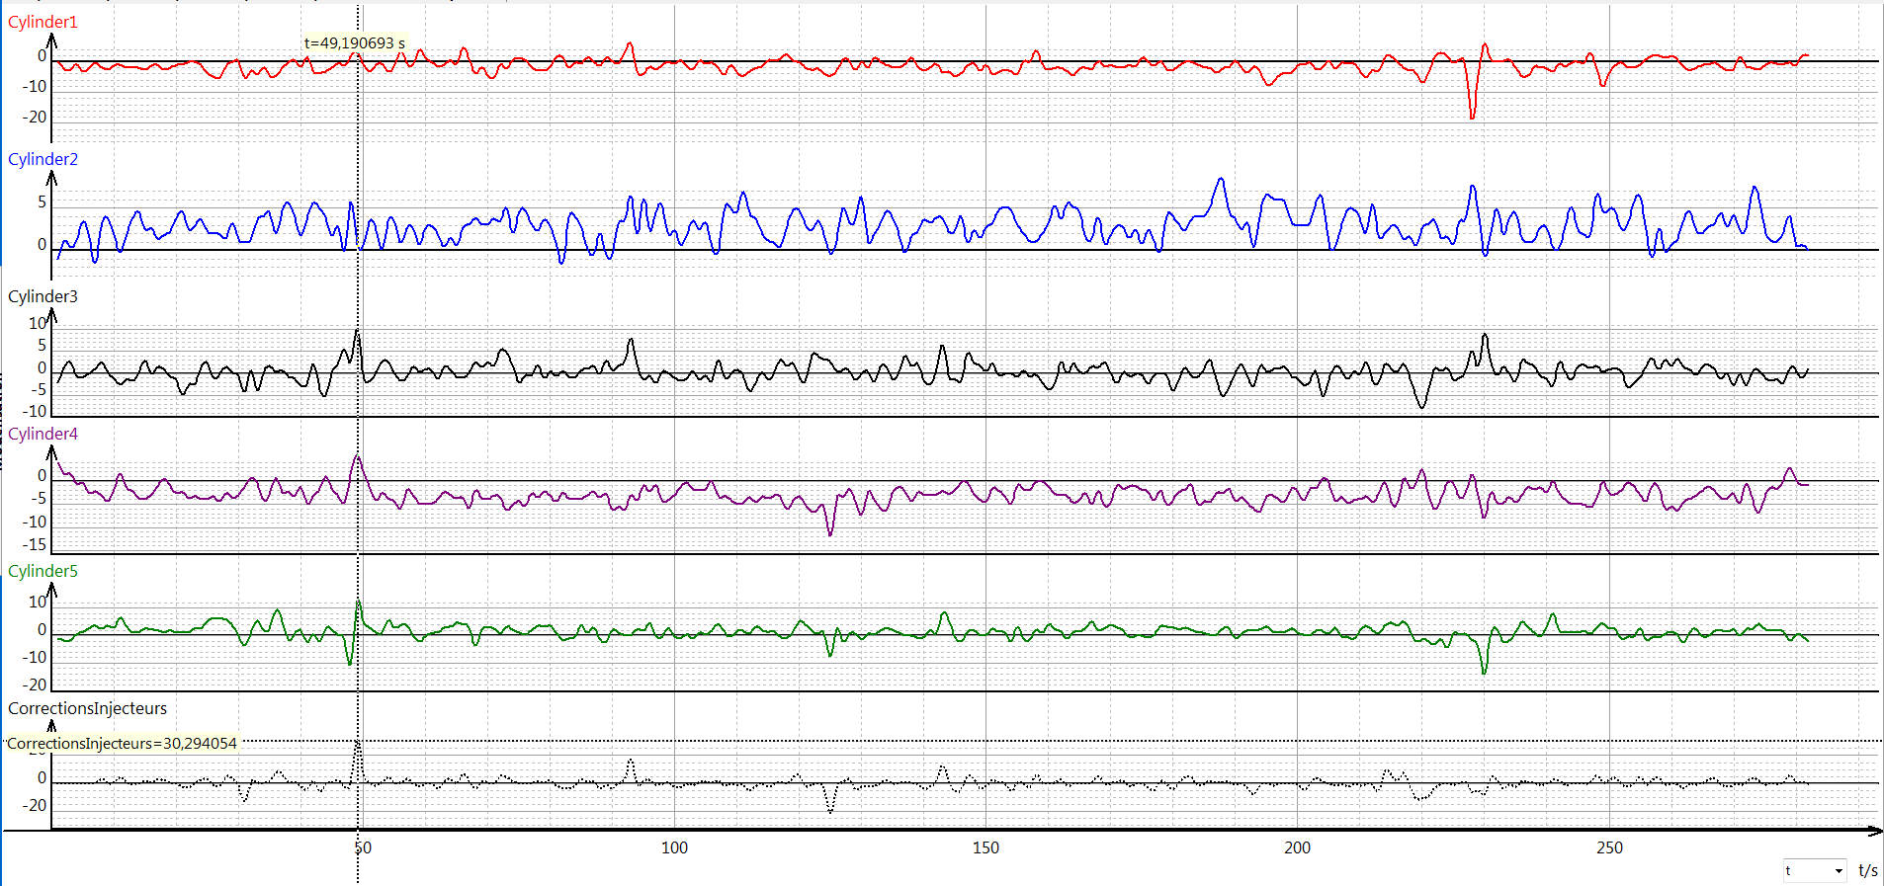
Task: Click the CorrectionsInjecteurs=30,294054 value tooltip
Action: 122,744
